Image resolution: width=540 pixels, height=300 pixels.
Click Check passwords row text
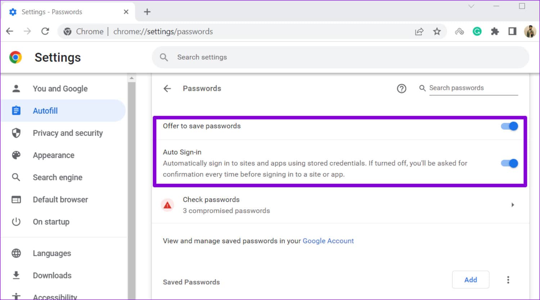click(211, 200)
